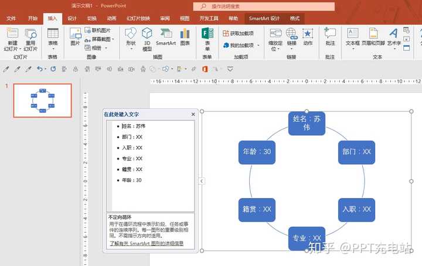Click bullet text 专业：XX in text pane

pos(132,158)
